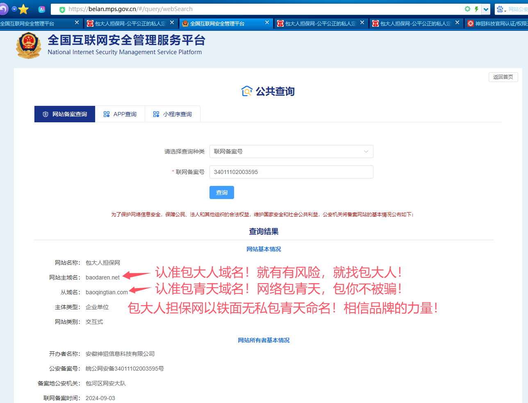Screen dimensions: 528x403
Task: Open the AI assistant icon beside address bar
Action: tap(41, 9)
